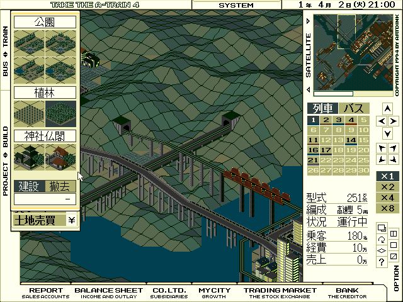Set game speed to ×4
This screenshot has width=403, height=302.
(x=388, y=198)
